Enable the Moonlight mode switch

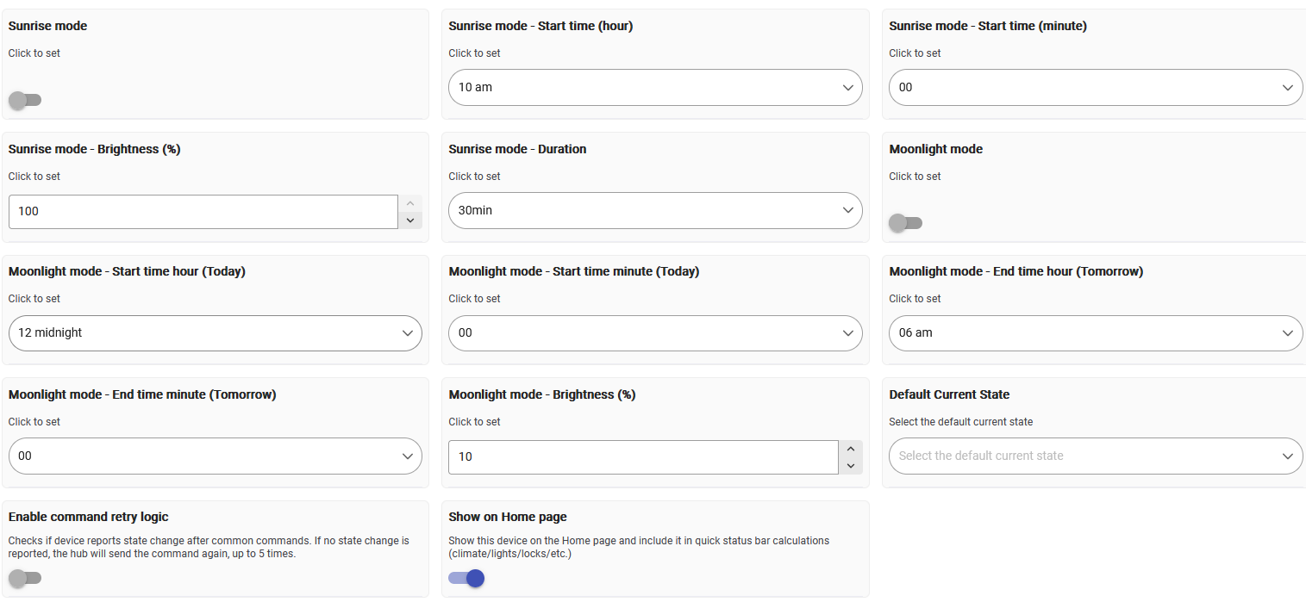point(906,223)
